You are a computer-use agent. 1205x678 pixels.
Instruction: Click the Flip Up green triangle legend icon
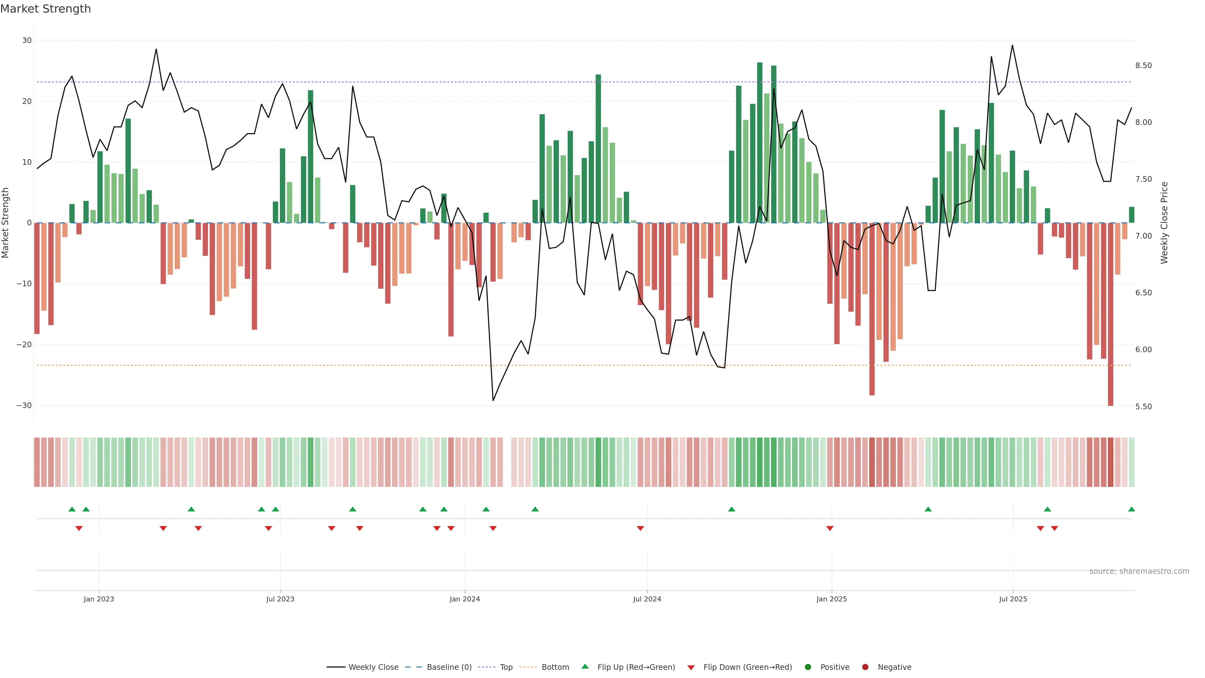[x=585, y=666]
